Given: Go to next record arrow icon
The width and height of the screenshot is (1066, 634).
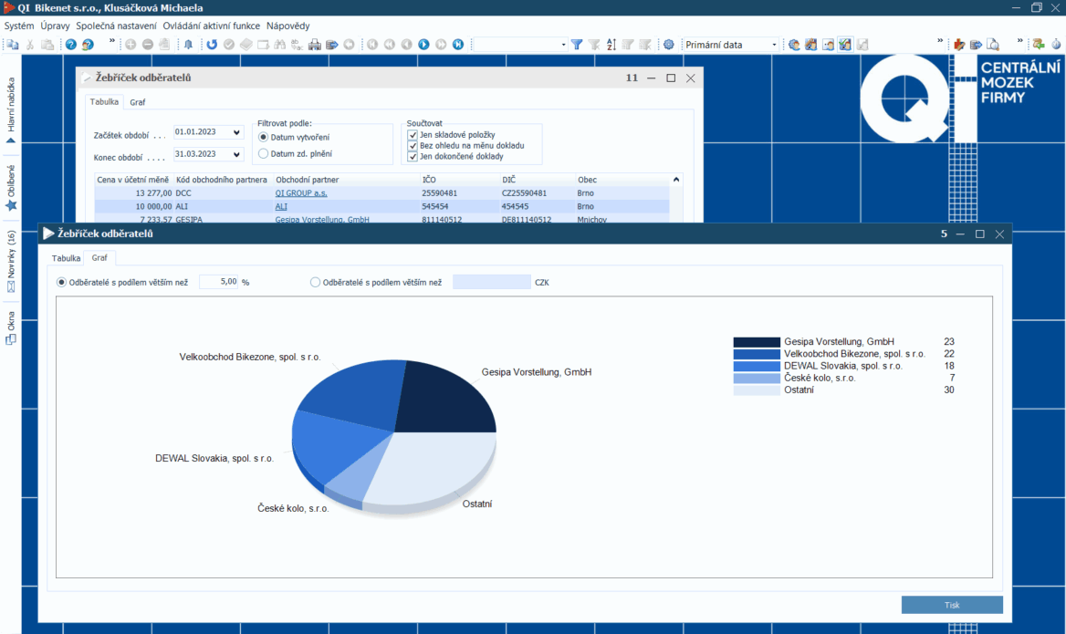Looking at the screenshot, I should click(x=423, y=45).
